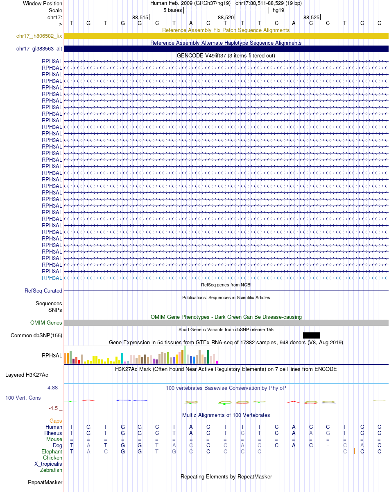
Task: Click the magenta last GTEx expression bar
Action: [x=217, y=362]
